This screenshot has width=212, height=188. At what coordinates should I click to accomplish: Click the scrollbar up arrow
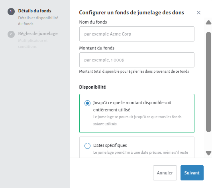point(208,22)
